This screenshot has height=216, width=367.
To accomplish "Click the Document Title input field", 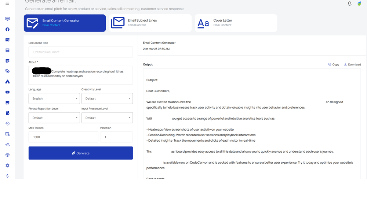I will click(x=81, y=52).
